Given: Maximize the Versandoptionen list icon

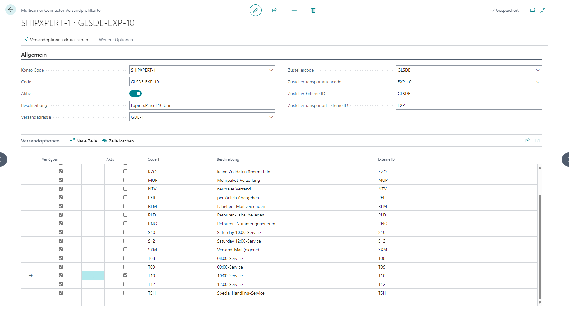Looking at the screenshot, I should (537, 141).
